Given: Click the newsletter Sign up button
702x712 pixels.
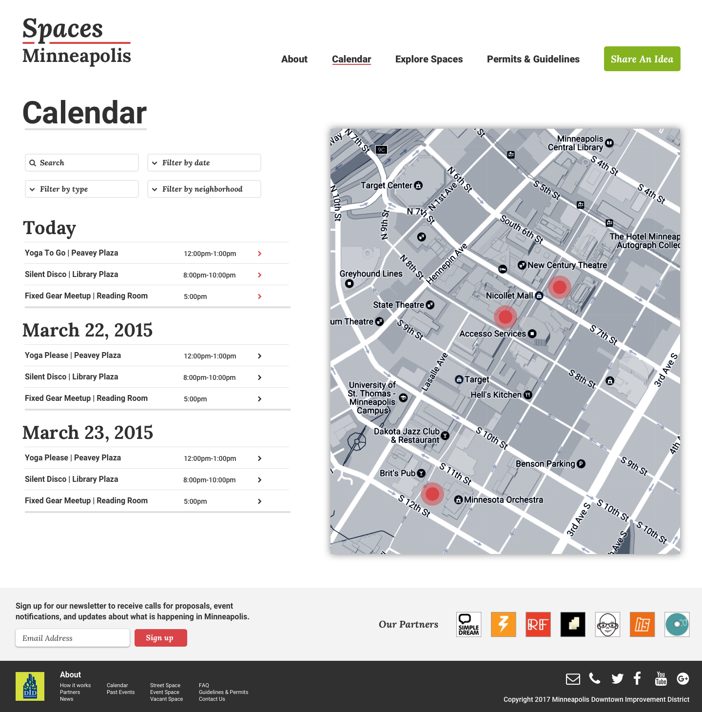Looking at the screenshot, I should (160, 638).
